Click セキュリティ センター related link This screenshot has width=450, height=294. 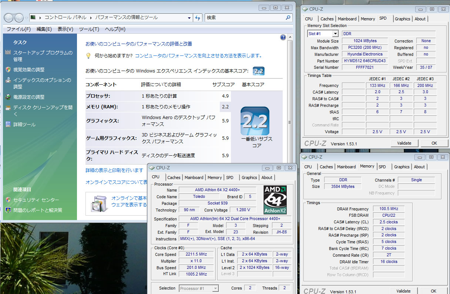coord(36,200)
